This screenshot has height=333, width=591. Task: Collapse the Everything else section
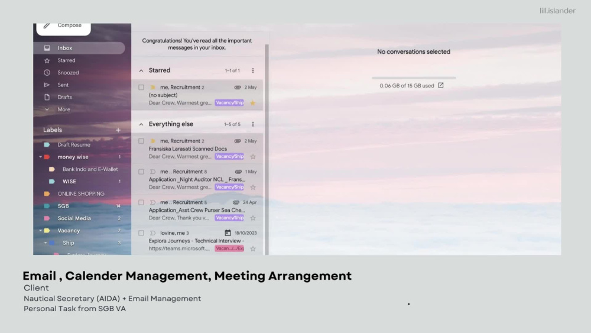point(141,124)
